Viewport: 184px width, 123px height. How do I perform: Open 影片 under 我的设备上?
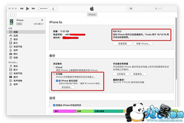pyautogui.click(x=26, y=70)
